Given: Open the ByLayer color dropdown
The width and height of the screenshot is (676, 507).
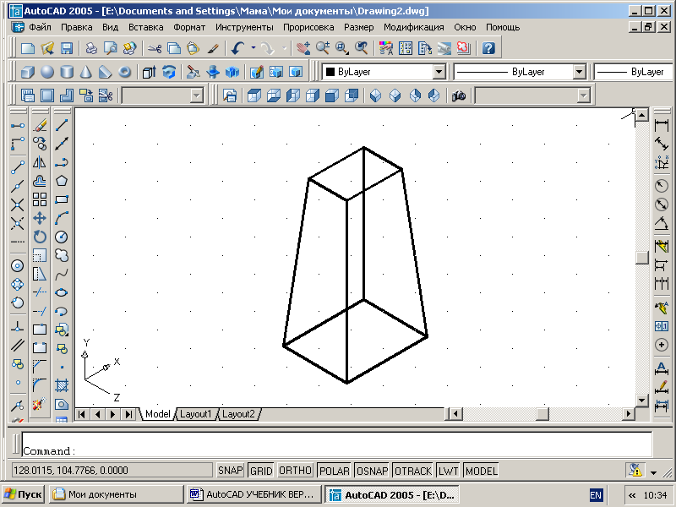Looking at the screenshot, I should (x=439, y=72).
